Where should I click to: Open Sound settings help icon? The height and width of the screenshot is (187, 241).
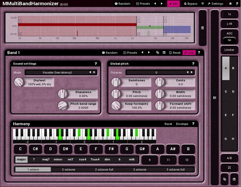click(x=96, y=64)
